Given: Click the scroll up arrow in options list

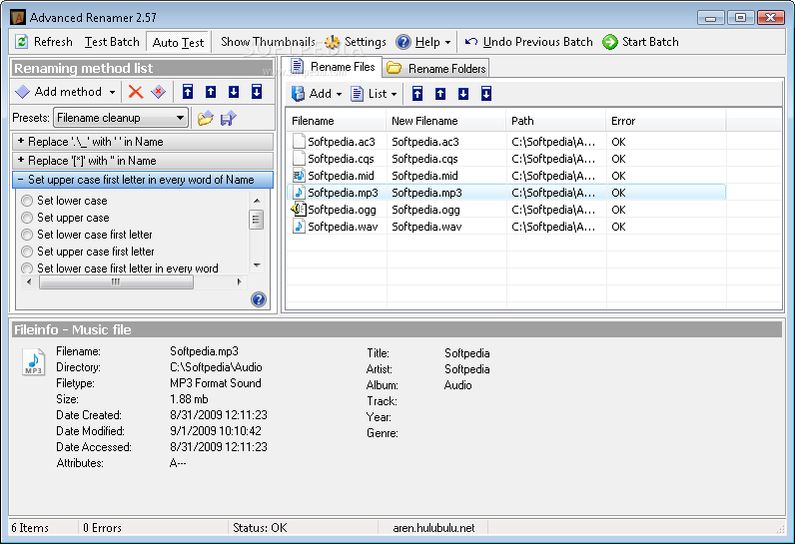Looking at the screenshot, I should click(x=257, y=201).
